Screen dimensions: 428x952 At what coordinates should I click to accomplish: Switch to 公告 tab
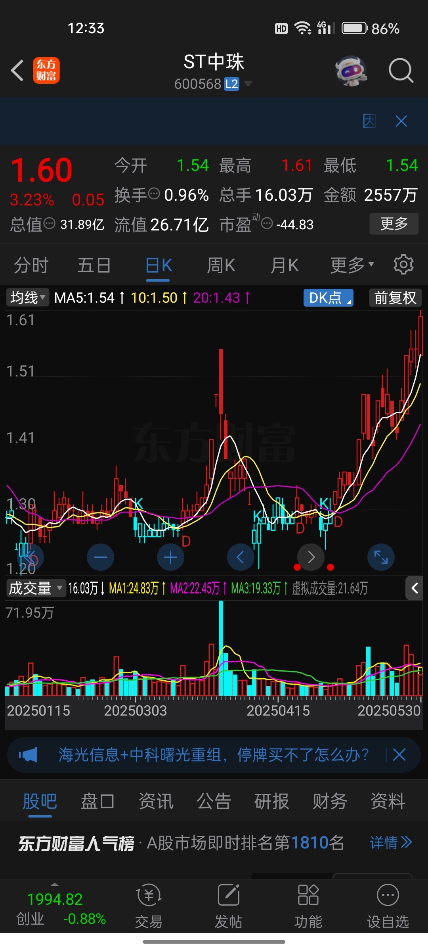[214, 801]
